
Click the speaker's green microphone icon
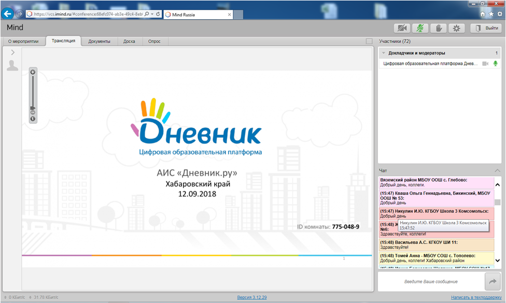click(495, 64)
